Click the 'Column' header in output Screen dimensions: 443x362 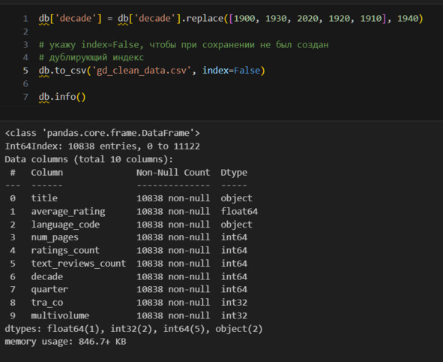tap(47, 173)
